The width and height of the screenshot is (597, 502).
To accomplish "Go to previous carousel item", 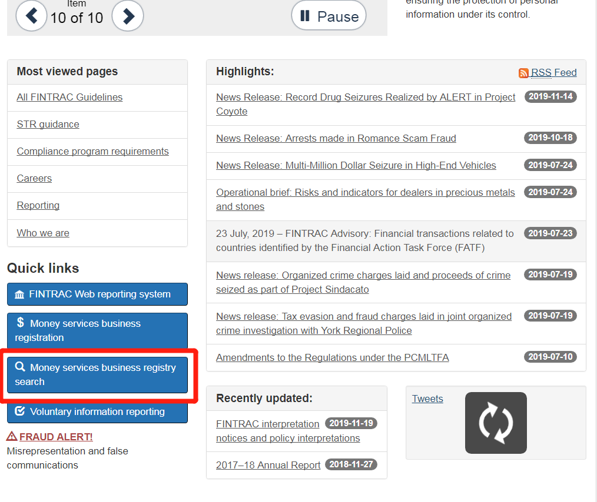I will pos(31,16).
